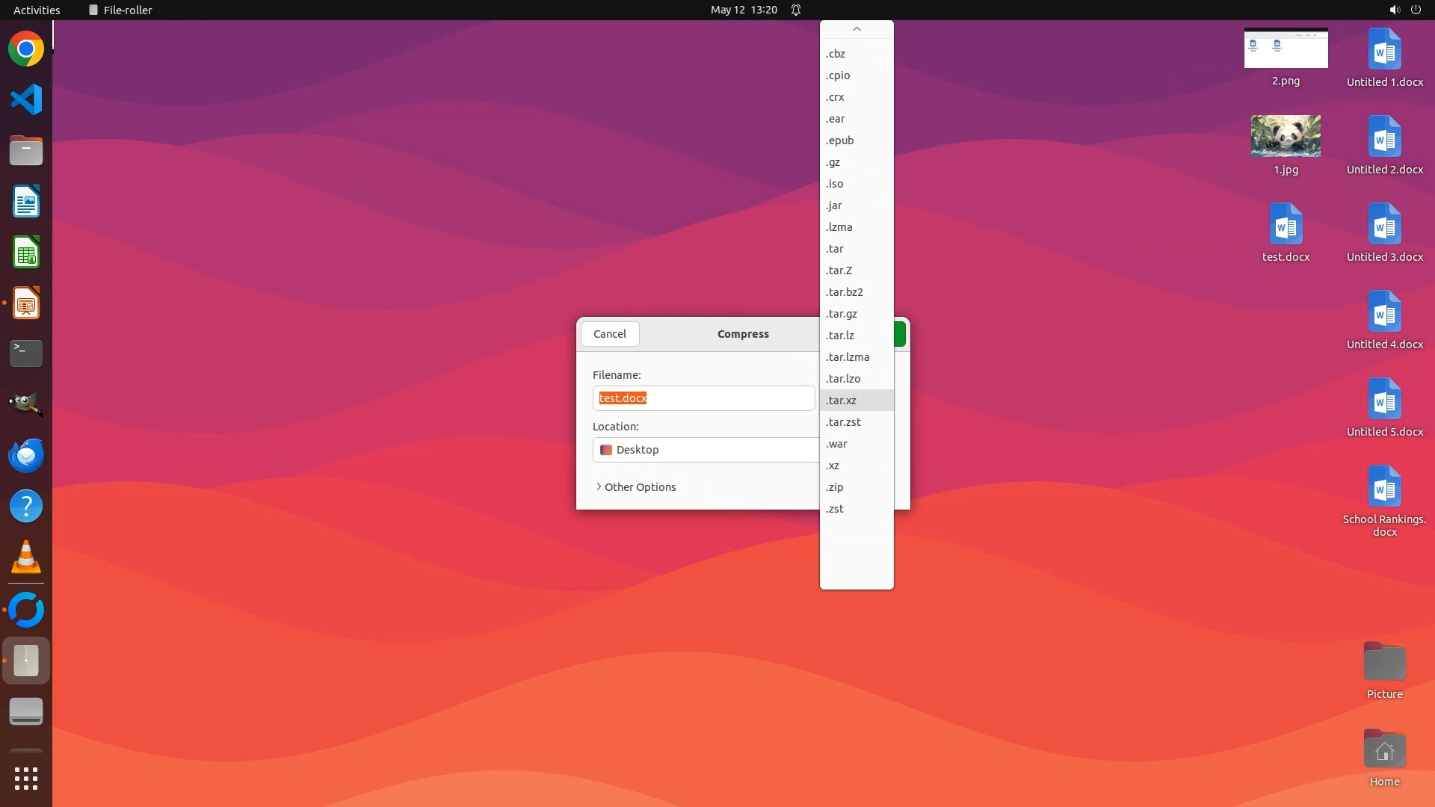Choose .zip from extension list

(835, 487)
